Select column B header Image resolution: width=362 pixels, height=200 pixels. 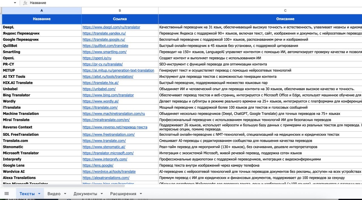pyautogui.click(x=120, y=11)
